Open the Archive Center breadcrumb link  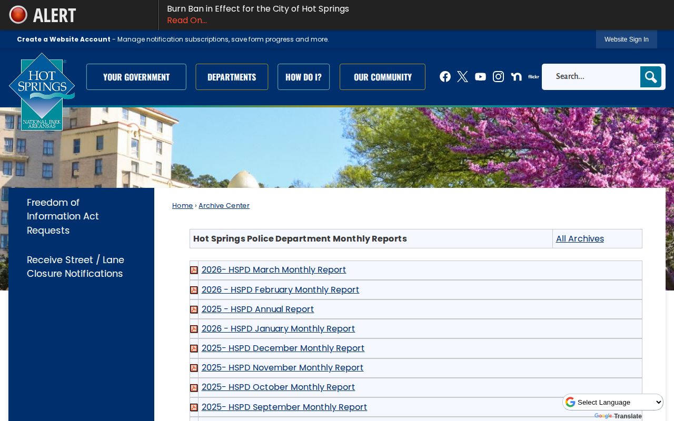[x=224, y=206]
